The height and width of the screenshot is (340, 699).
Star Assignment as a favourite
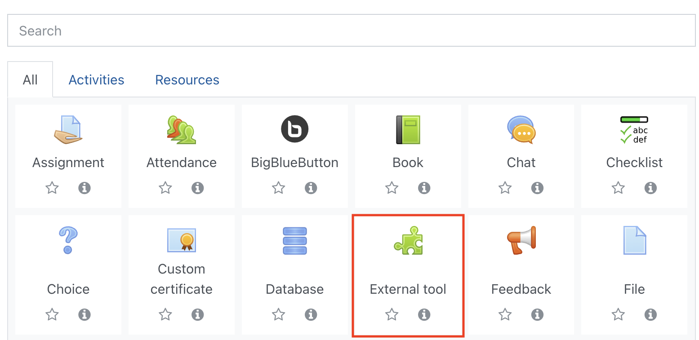click(52, 188)
